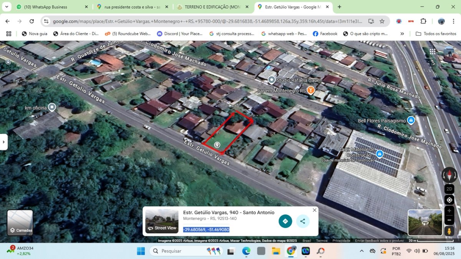The image size is (461, 259).
Task: Click the highlighted coordinates -29.680569, -51.469080
Action: 206,230
